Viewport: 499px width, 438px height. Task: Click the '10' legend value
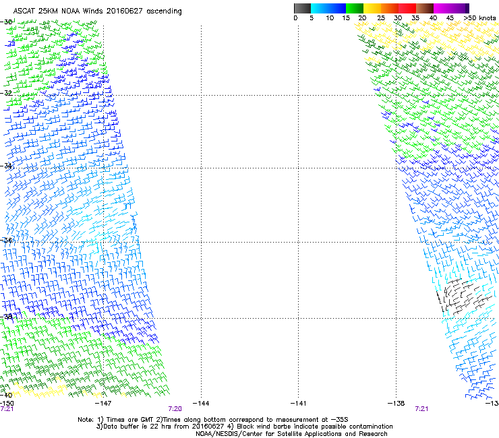click(330, 18)
